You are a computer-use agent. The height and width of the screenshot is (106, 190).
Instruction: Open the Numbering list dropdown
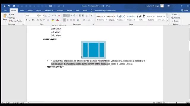coord(72,16)
